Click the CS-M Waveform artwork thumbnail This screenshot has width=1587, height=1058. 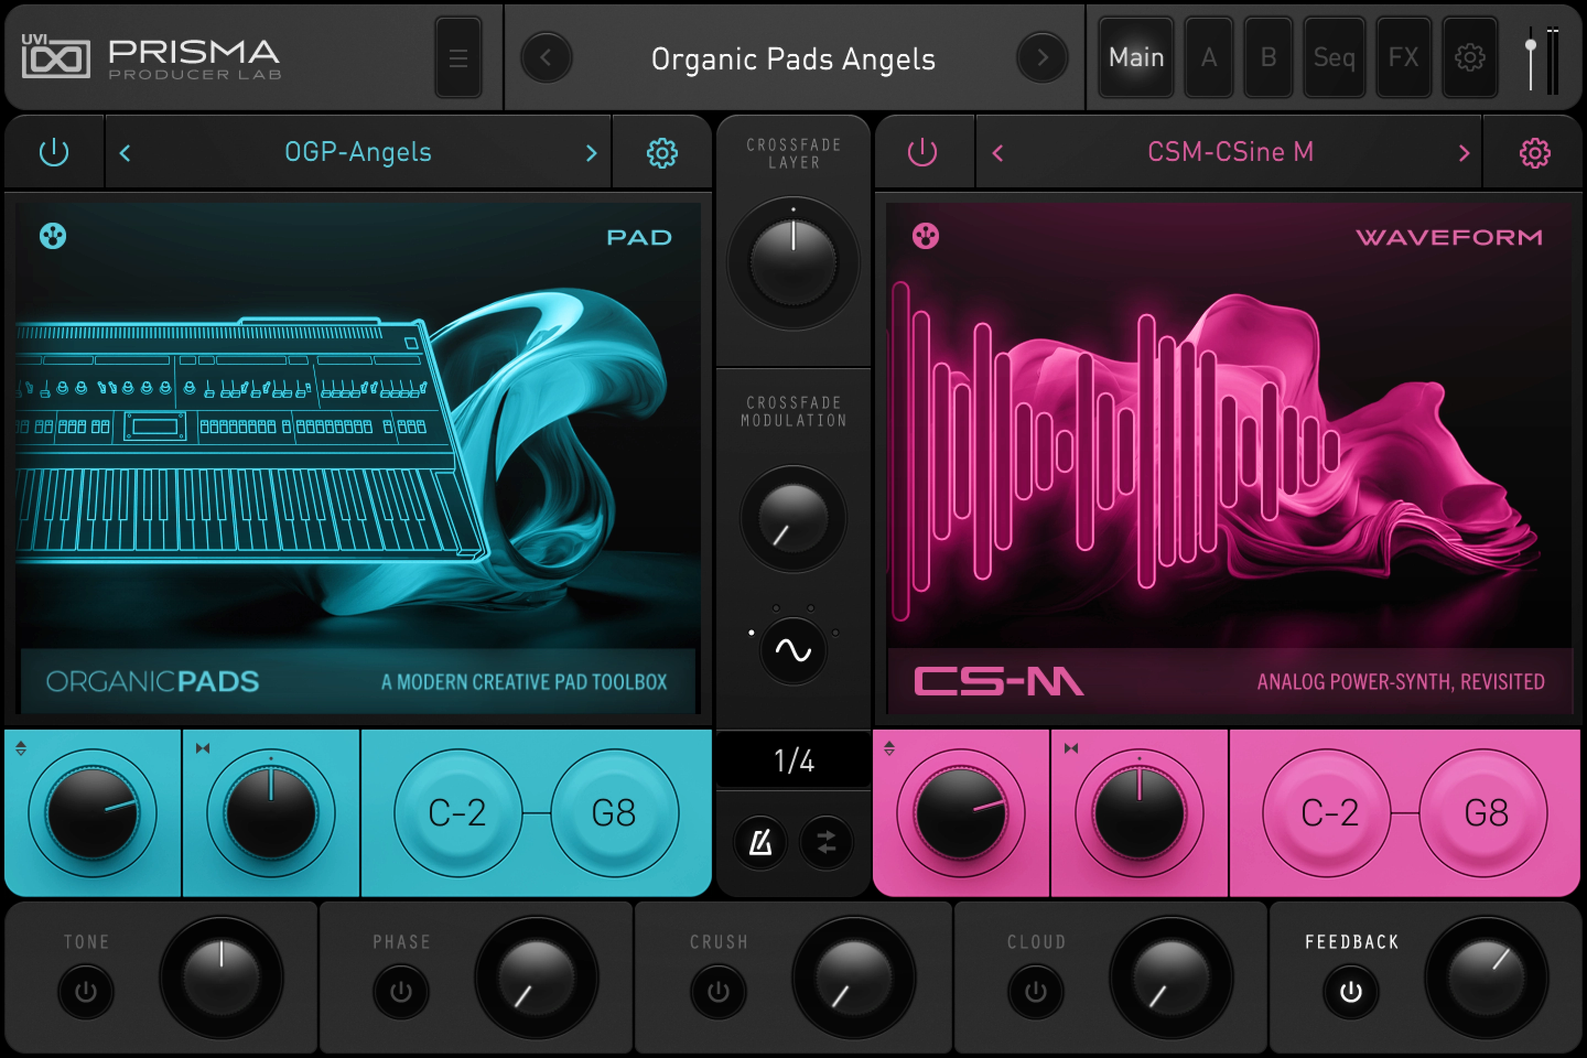point(1229,459)
